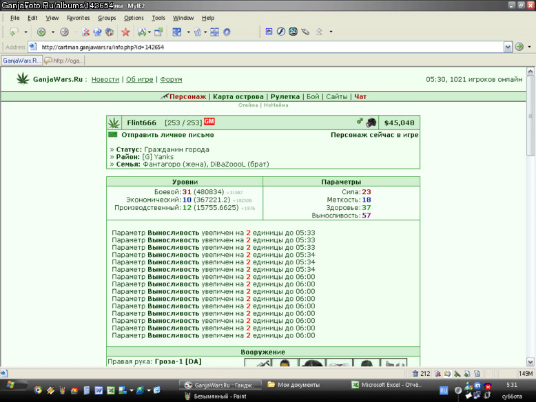Open the Рулетка navigation link
Screen dimensions: 536x402
[285, 96]
